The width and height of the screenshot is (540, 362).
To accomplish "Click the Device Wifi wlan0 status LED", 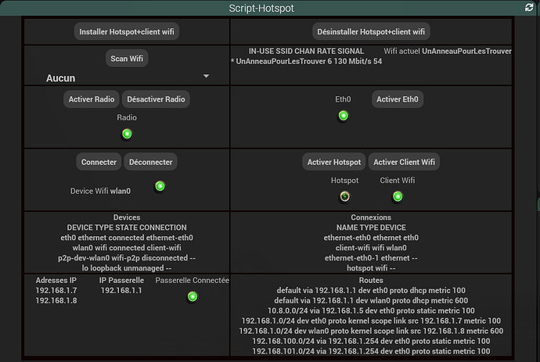I will tap(160, 186).
